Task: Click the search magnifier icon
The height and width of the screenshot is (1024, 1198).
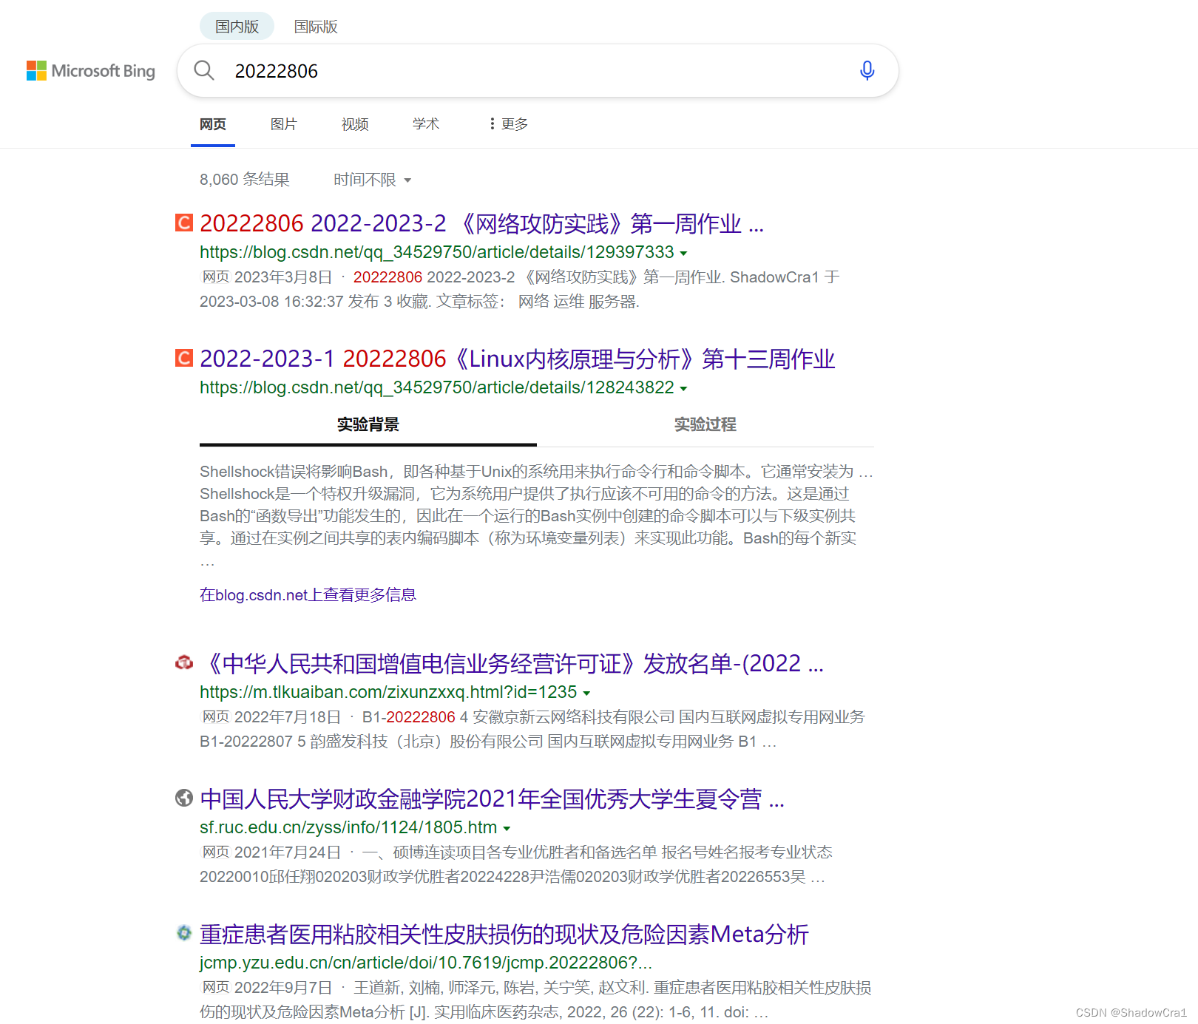Action: point(204,70)
